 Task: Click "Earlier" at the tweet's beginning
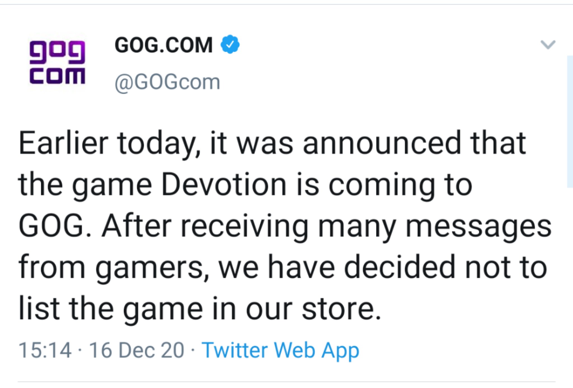click(64, 143)
